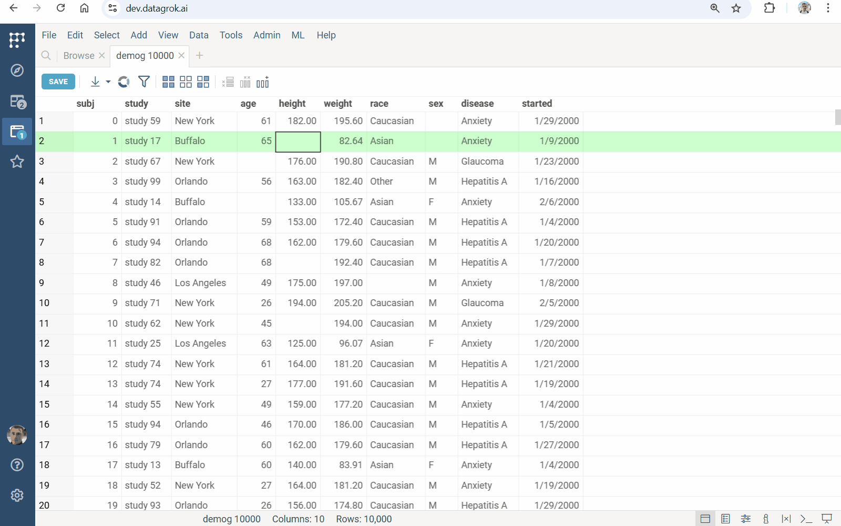Click the SAVE button
Screen dimensions: 841x526
58,82
